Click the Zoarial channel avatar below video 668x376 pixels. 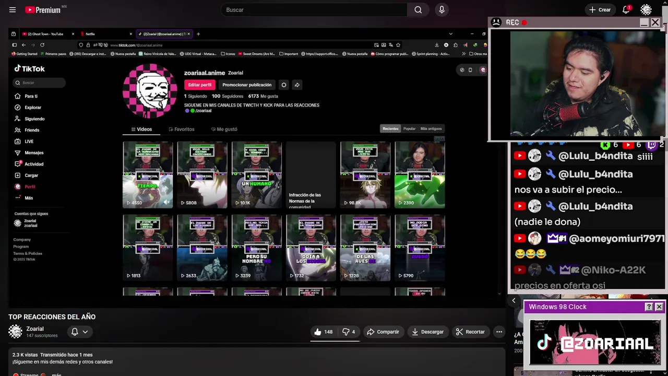[16, 332]
